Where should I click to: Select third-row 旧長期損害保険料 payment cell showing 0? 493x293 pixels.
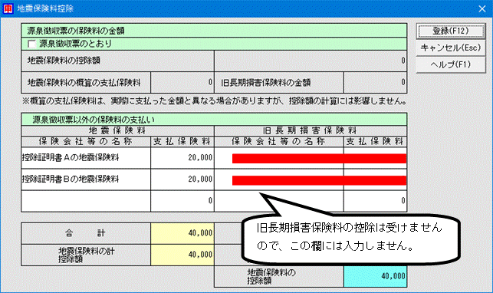[375, 201]
